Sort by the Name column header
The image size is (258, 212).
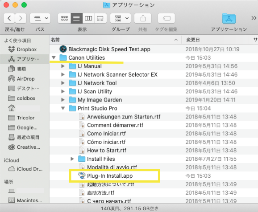click(115, 40)
